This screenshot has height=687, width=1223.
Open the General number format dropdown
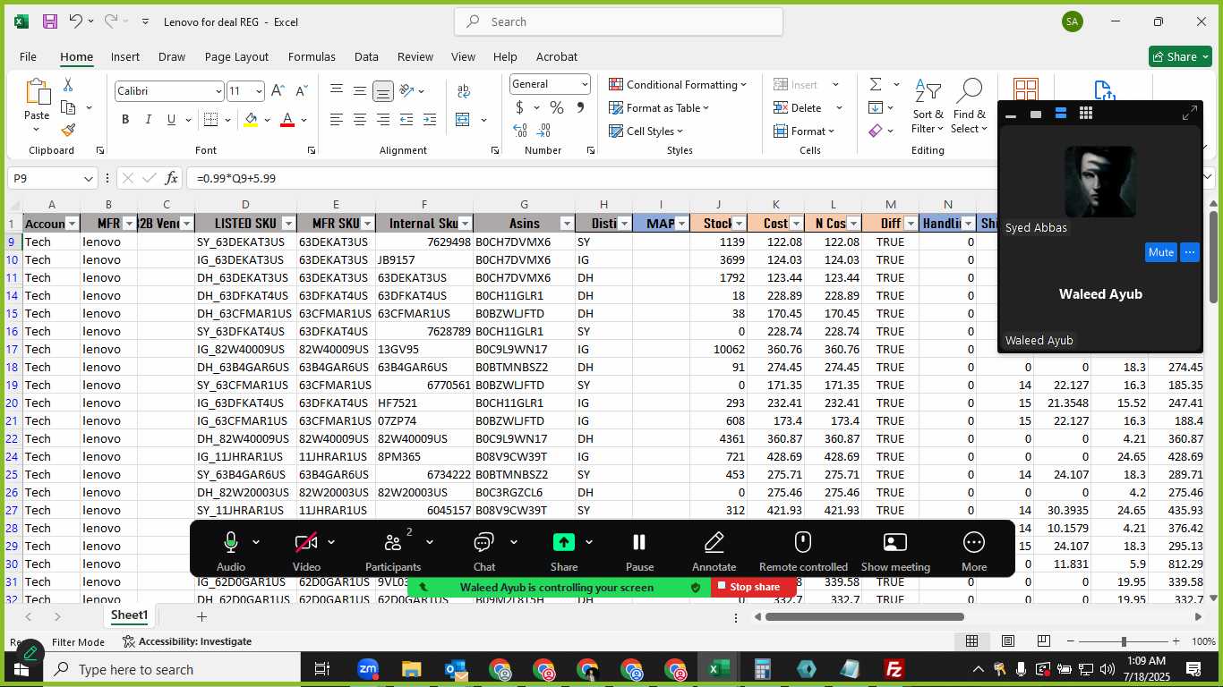(x=585, y=84)
